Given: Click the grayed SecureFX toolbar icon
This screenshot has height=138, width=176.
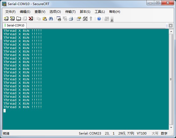Looking at the screenshot, I should pyautogui.click(x=107, y=19).
